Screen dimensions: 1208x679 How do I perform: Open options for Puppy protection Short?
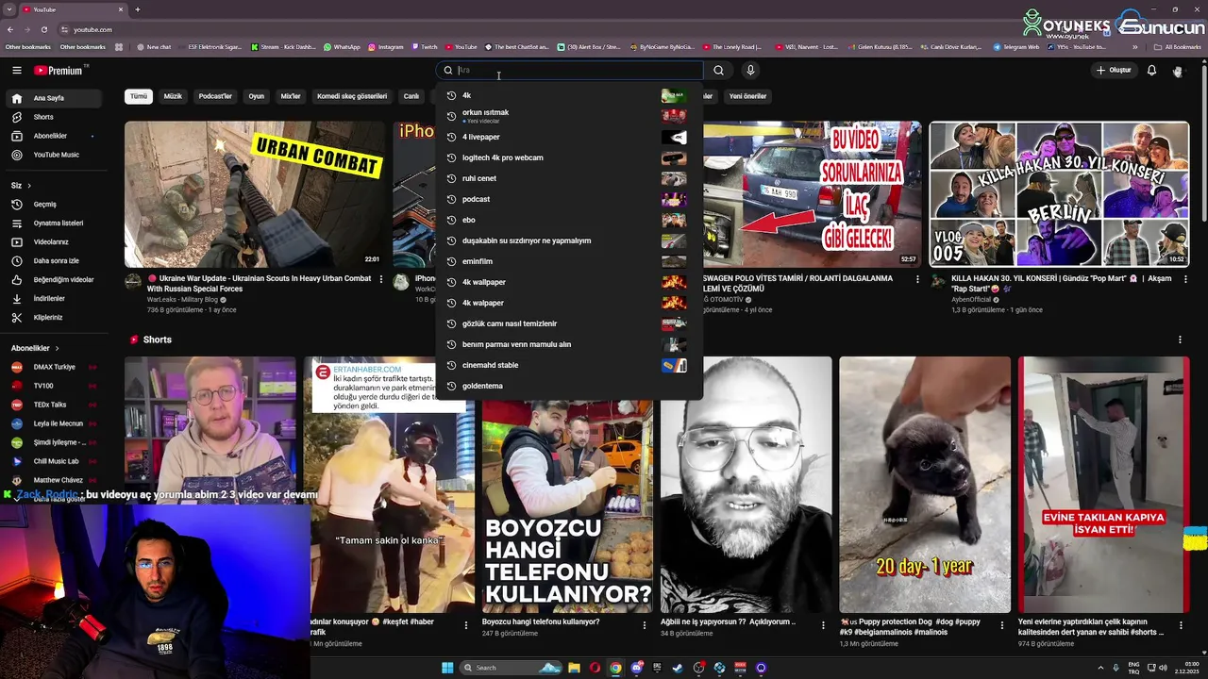(1001, 624)
